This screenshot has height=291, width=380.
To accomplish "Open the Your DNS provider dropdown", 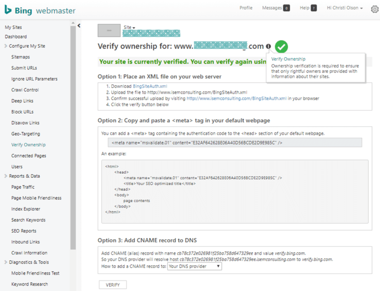I will tap(194, 266).
